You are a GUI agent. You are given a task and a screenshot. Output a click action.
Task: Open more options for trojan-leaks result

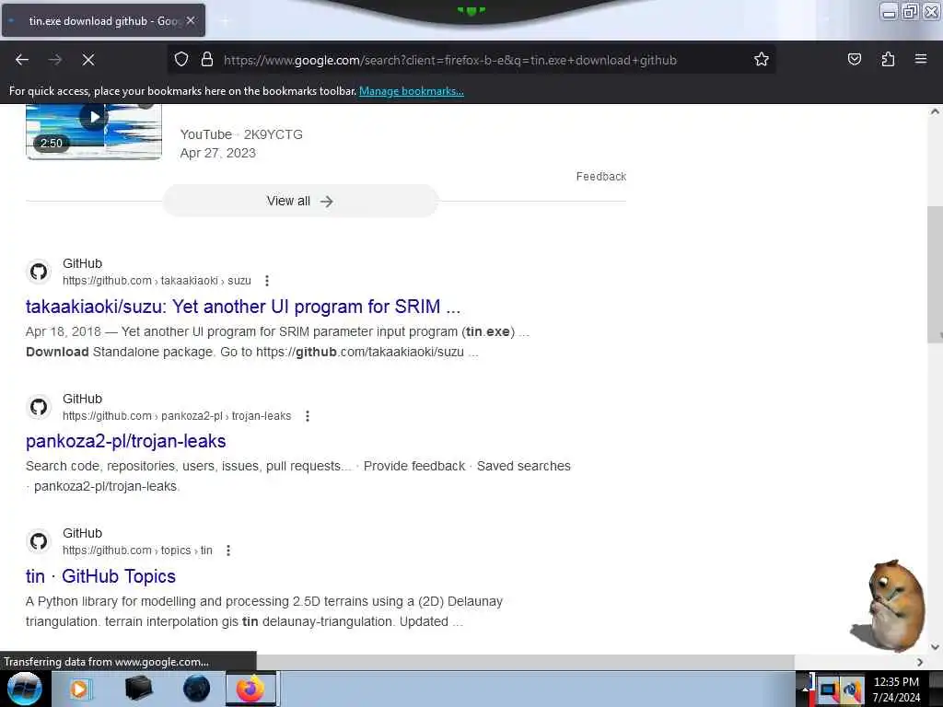point(308,416)
